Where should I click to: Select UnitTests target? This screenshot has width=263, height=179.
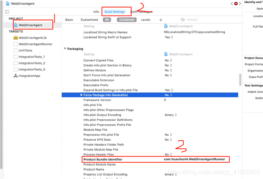click(25, 51)
